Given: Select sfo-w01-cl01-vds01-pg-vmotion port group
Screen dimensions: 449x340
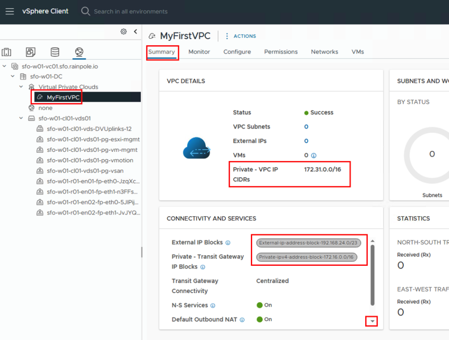Looking at the screenshot, I should (x=90, y=161).
